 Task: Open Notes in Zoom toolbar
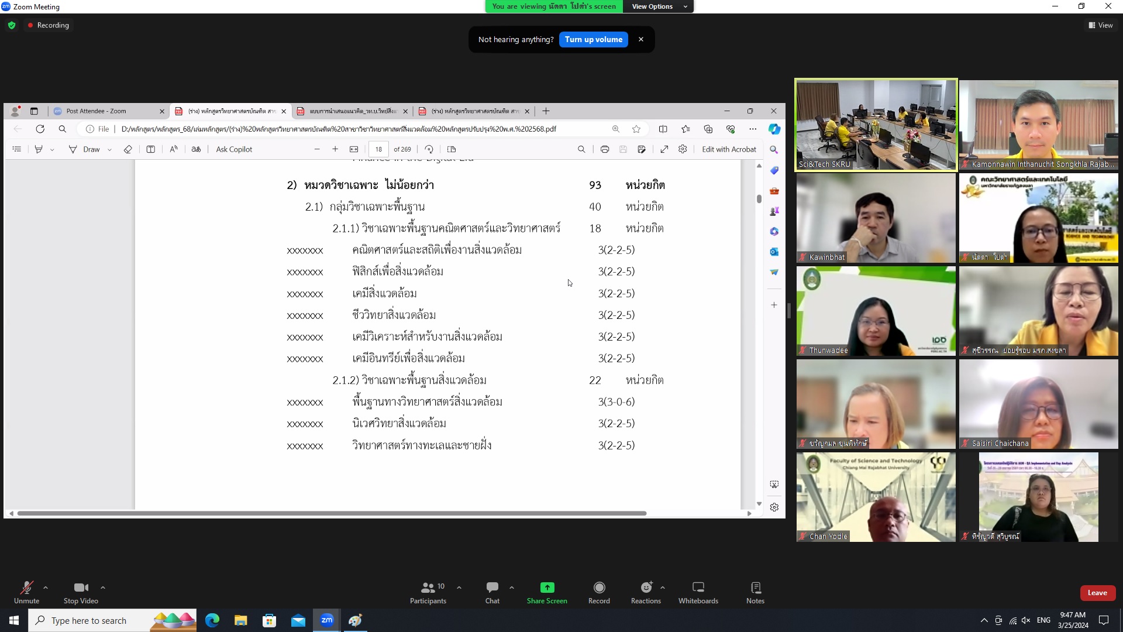click(x=755, y=592)
